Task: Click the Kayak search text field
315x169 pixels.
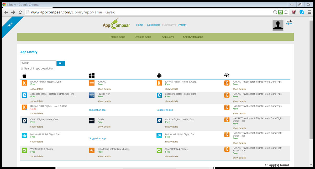Action: tap(38, 63)
